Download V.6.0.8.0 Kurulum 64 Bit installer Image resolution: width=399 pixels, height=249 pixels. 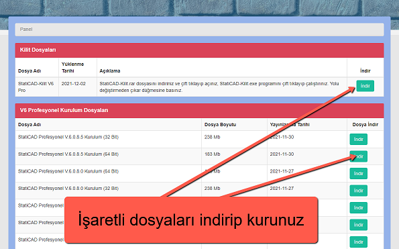(358, 173)
